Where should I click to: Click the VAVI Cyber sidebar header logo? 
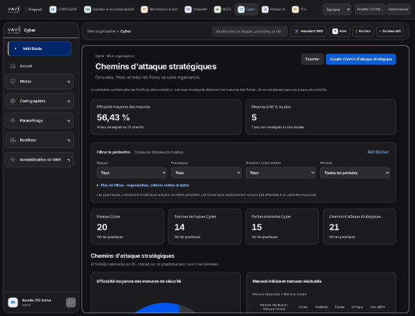tap(14, 31)
